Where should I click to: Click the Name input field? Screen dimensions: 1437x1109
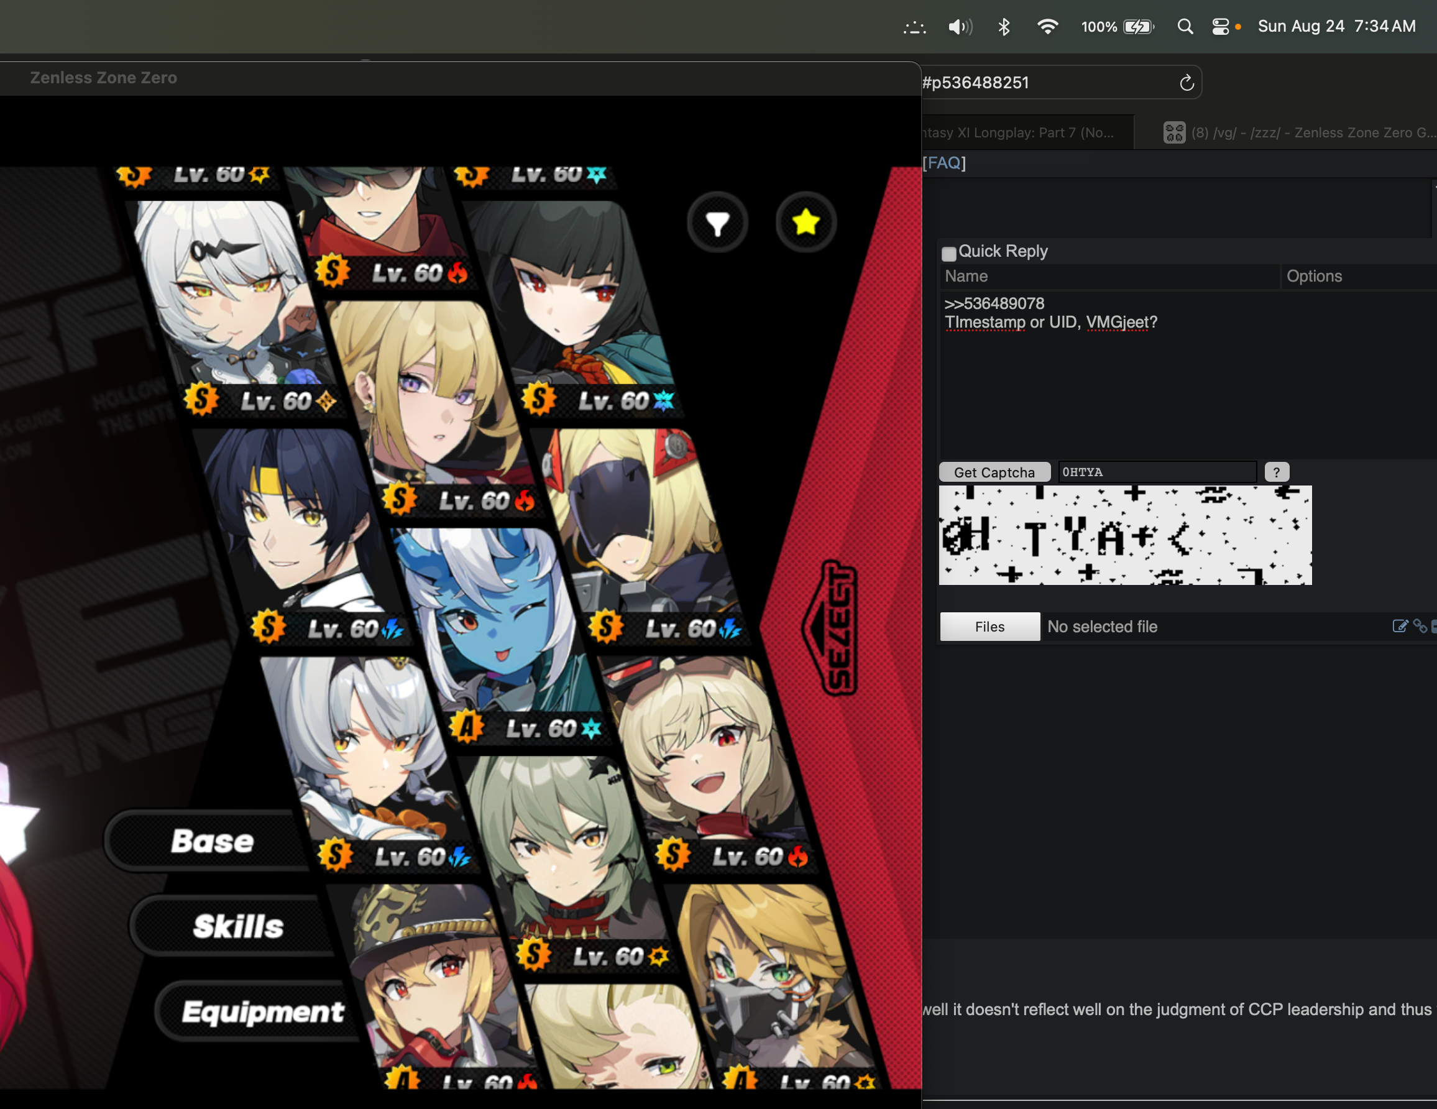[x=1109, y=277]
